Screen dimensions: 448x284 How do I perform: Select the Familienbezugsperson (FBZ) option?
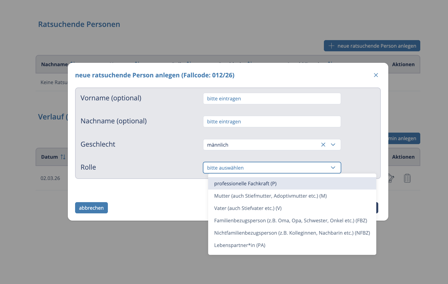(x=290, y=221)
